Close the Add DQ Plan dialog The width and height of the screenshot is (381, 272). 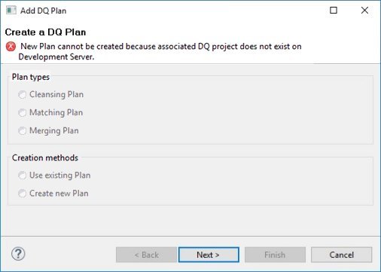pyautogui.click(x=364, y=11)
